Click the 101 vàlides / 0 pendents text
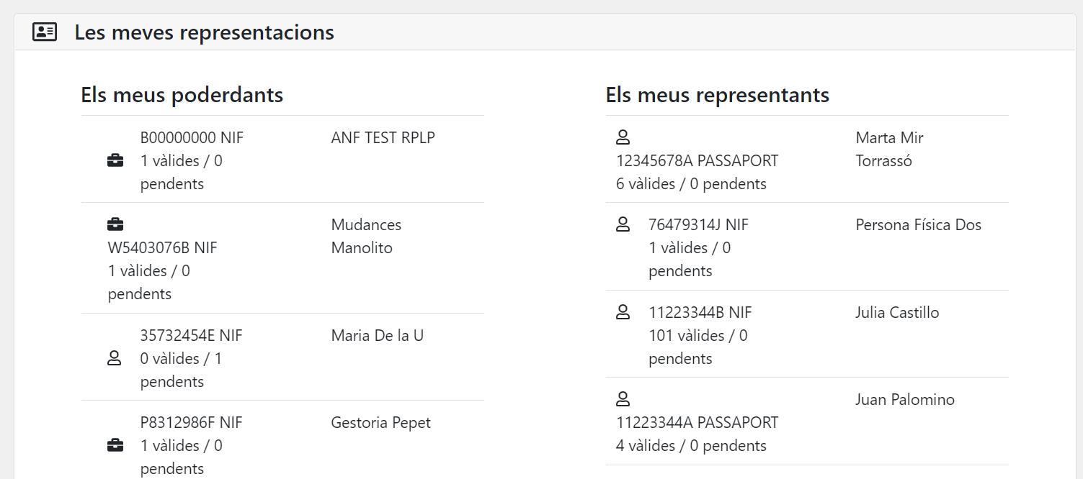 tap(698, 347)
